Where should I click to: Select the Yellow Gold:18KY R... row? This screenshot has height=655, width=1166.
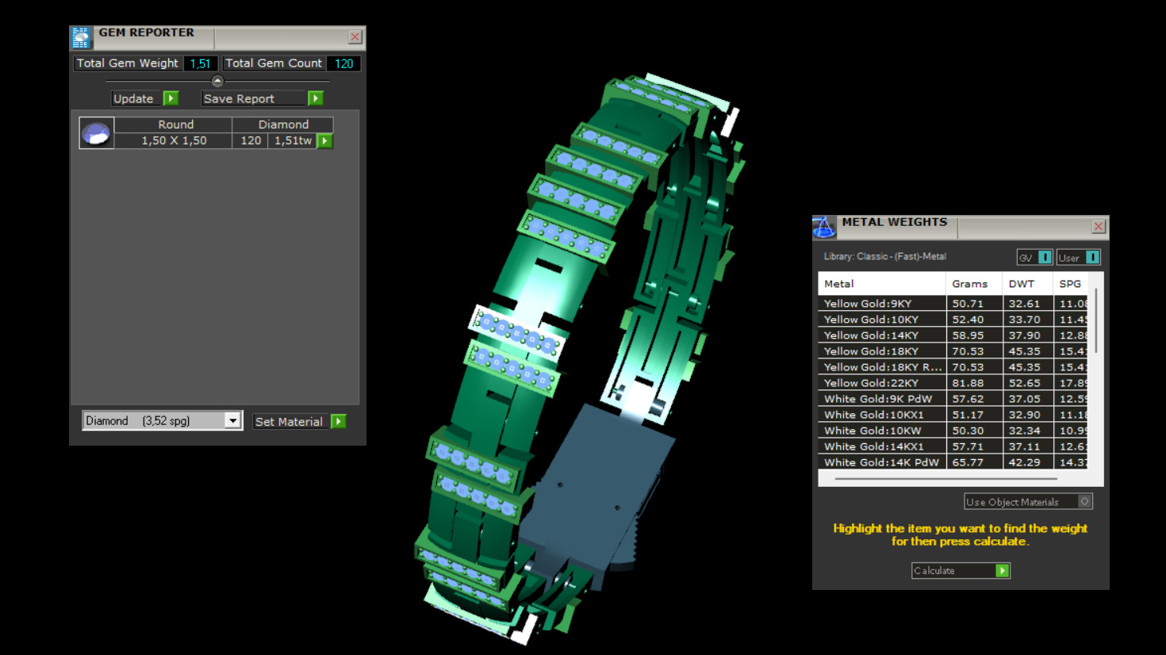point(953,367)
